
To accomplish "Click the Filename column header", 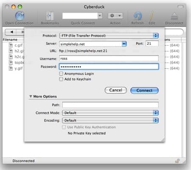I will 14,40.
